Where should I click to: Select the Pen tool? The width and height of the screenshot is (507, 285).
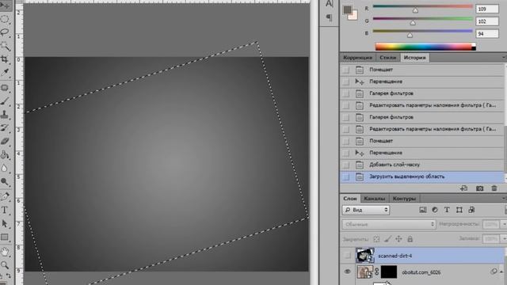[5, 196]
